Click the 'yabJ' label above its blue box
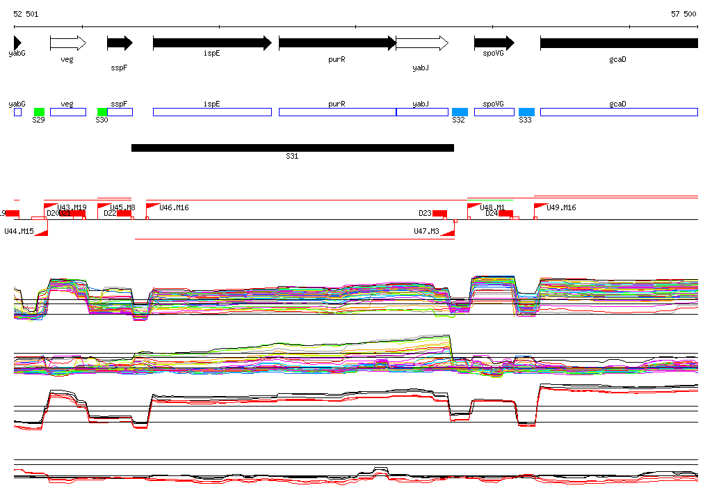 tap(421, 104)
